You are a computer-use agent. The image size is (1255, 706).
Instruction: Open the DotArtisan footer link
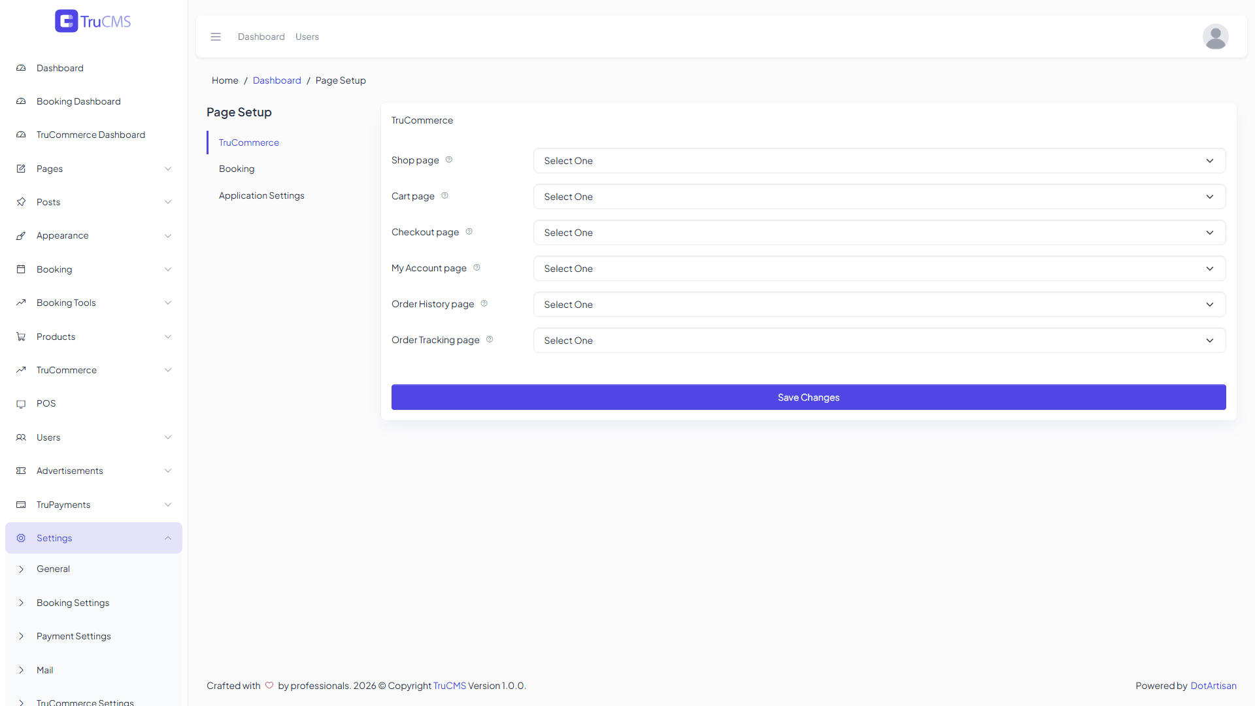(1213, 686)
